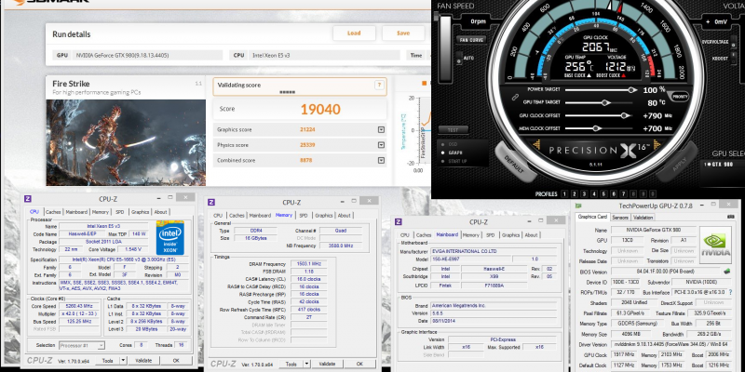745x372 pixels.
Task: Select the START UP option in Precision X
Action: pos(454,161)
